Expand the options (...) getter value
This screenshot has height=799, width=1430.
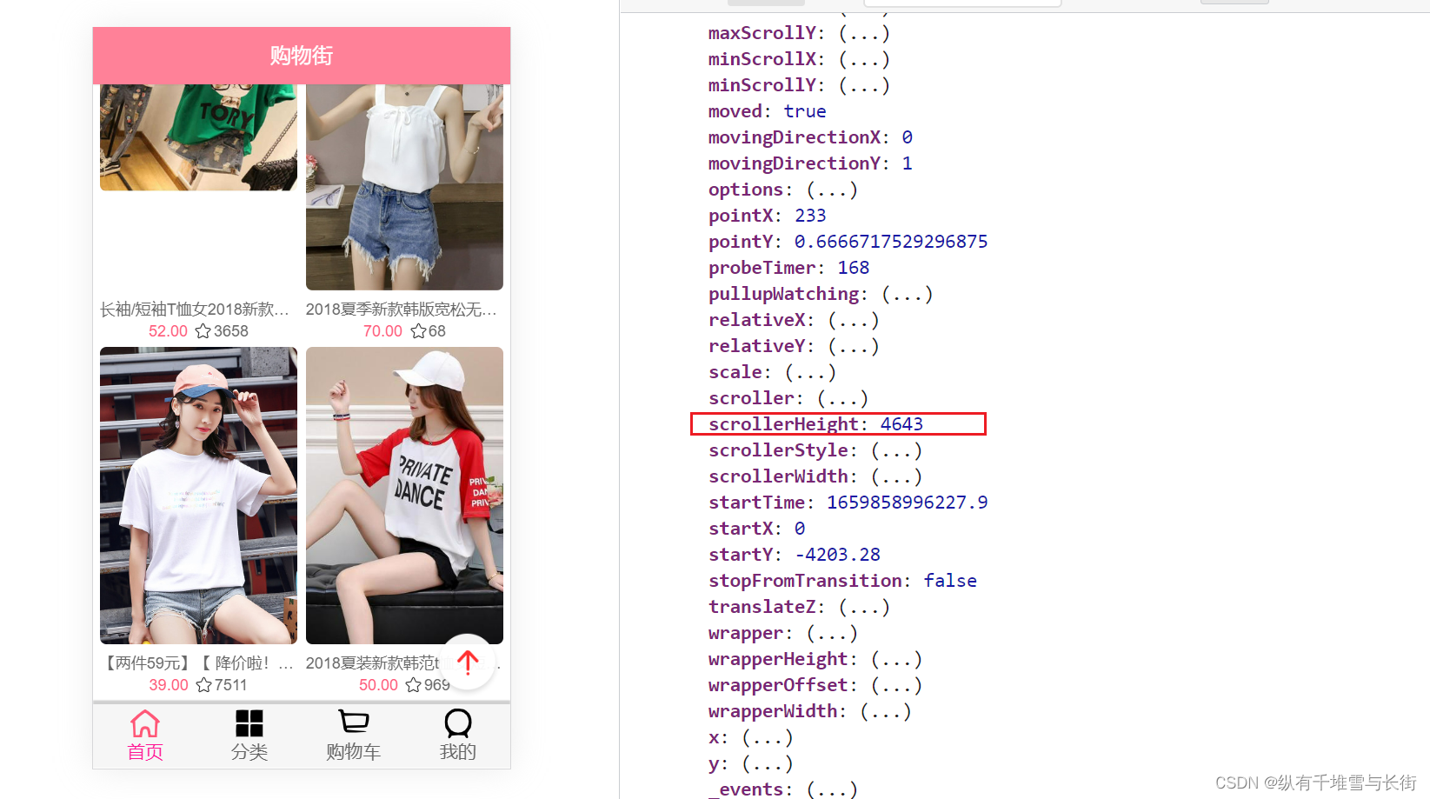pos(832,190)
